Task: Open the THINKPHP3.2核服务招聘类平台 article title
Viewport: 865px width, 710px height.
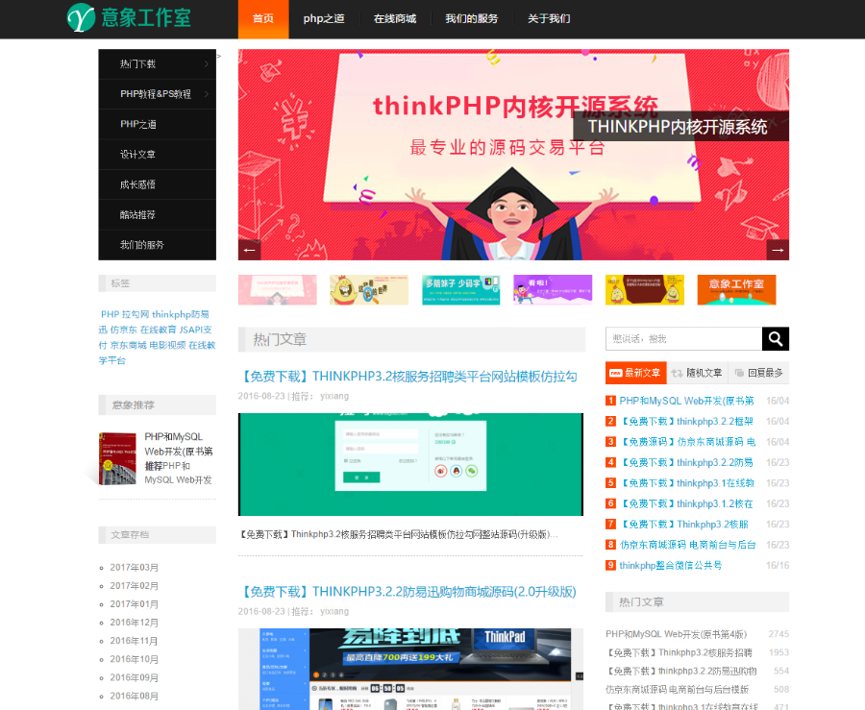Action: pyautogui.click(x=410, y=376)
